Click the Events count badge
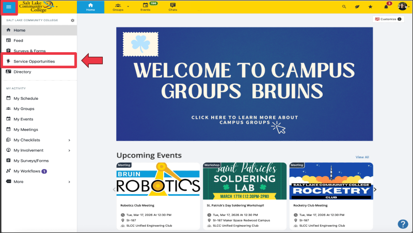413x233 pixels. pos(153,4)
